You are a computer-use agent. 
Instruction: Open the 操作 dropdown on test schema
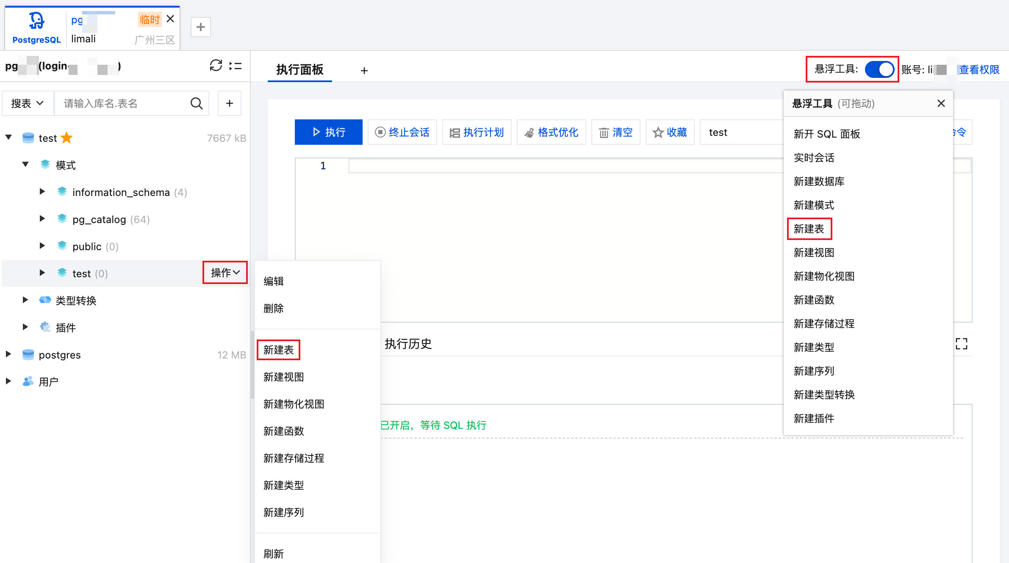[x=225, y=273]
